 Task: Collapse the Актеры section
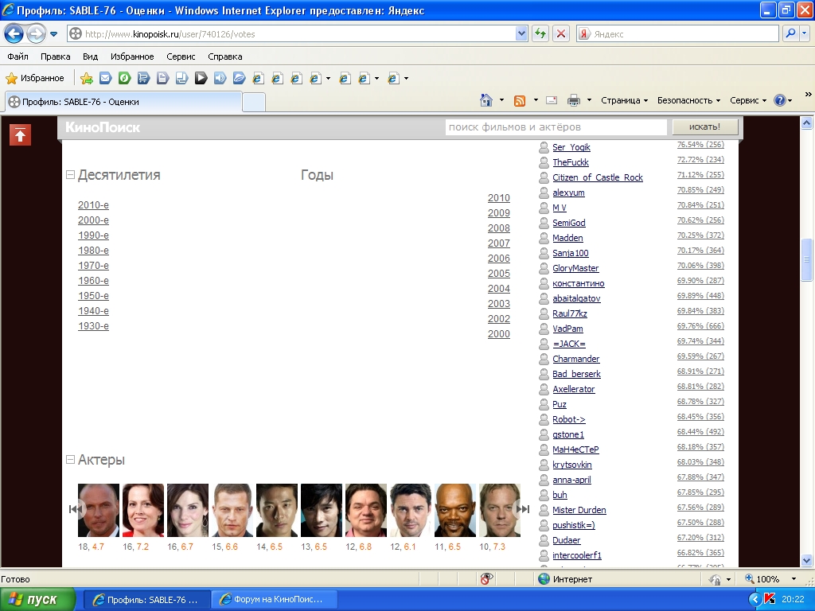point(70,460)
